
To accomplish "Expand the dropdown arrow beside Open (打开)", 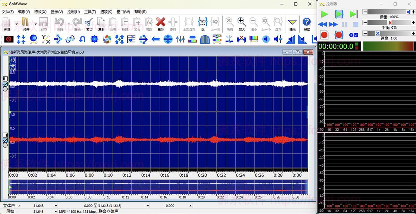I will point(35,24).
